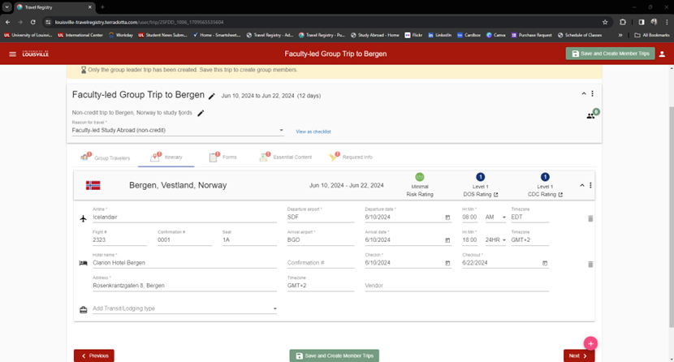Click the pink add floating button
The height and width of the screenshot is (362, 674).
(590, 343)
